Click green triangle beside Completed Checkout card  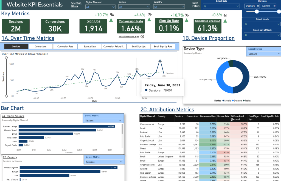click(x=225, y=20)
